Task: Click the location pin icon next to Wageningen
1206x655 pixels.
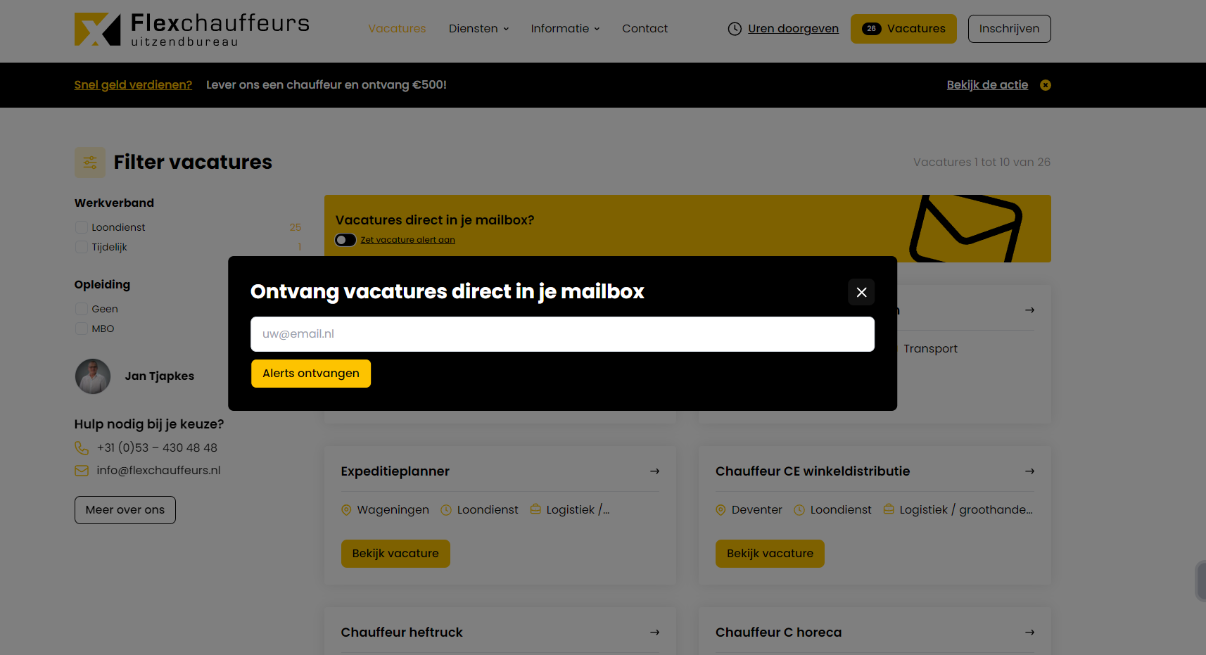Action: (x=346, y=509)
